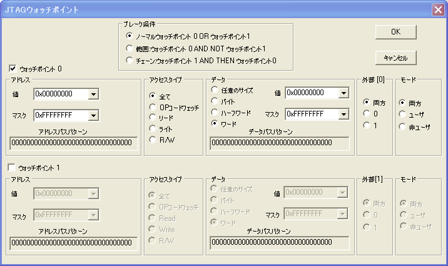Select 全て access type for watchpoint 0
448x266 pixels.
[x=153, y=96]
